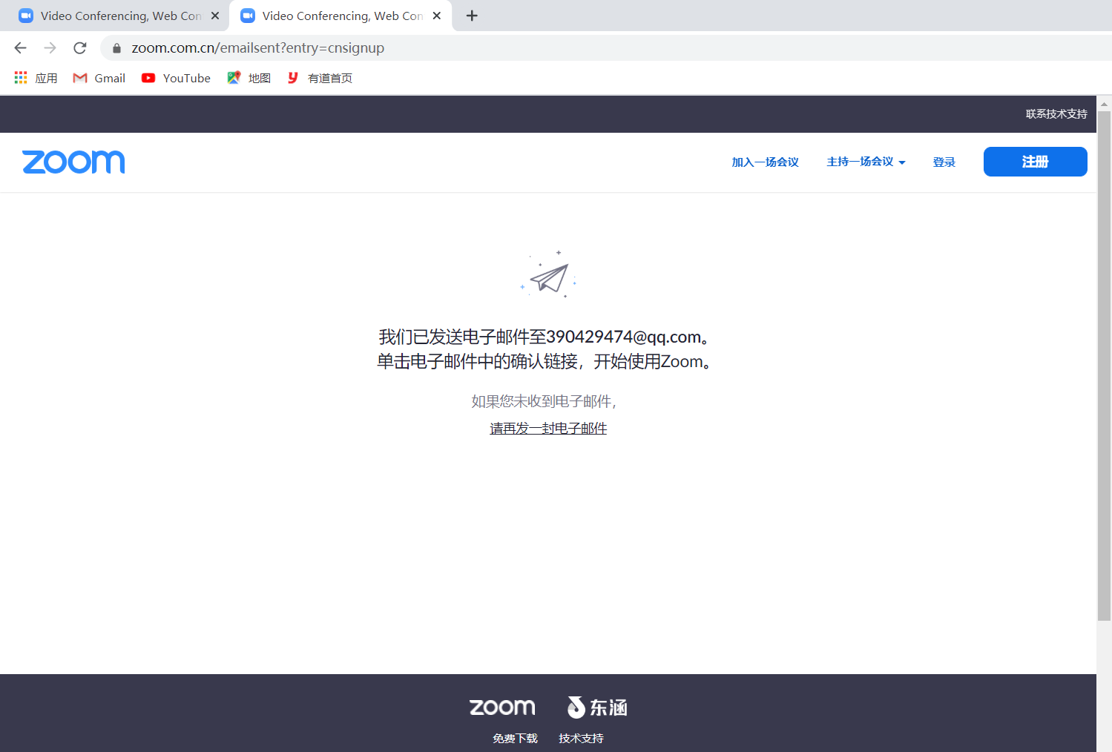Viewport: 1112px width, 752px height.
Task: Close the second active Zoom tab
Action: coord(437,16)
